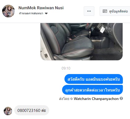Click the contact card icon
Viewport: 130px width, 119px height.
(x=105, y=11)
